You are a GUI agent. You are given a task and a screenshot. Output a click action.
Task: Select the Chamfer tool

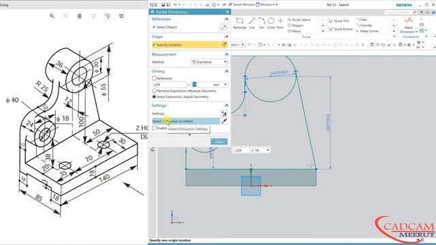364,25
